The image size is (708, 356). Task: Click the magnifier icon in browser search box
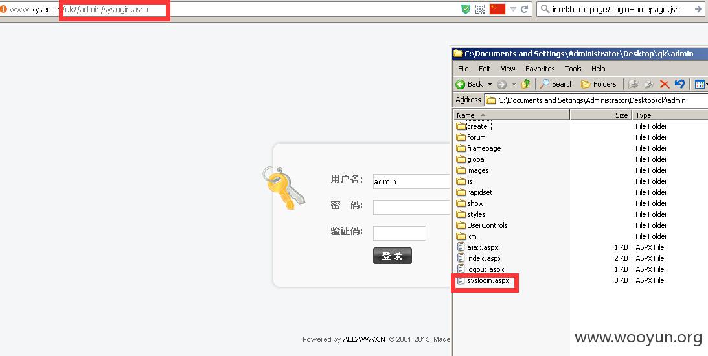pyautogui.click(x=545, y=9)
